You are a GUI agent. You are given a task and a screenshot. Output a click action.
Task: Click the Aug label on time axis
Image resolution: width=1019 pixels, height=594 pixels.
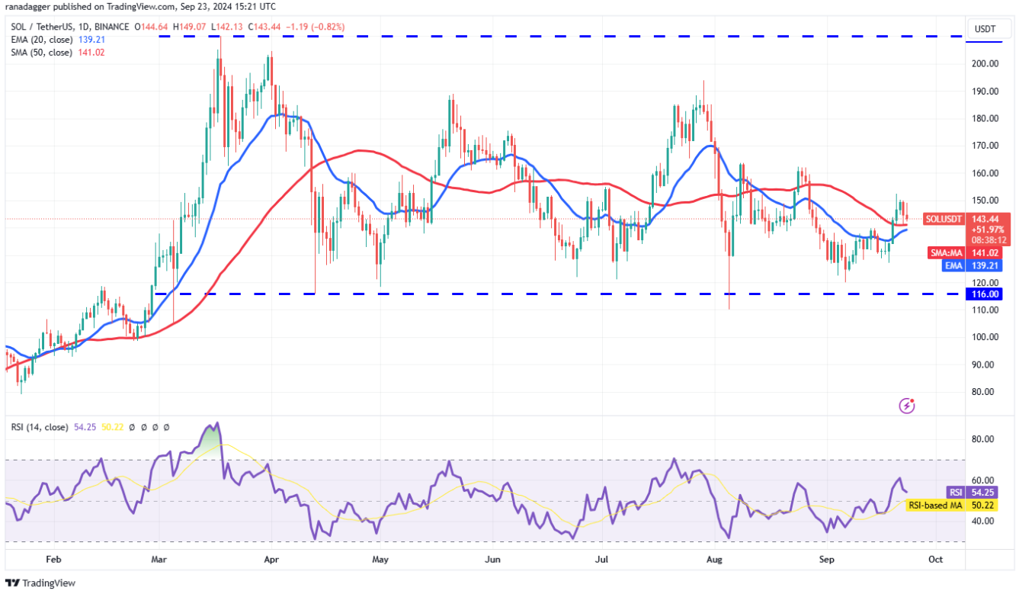click(716, 560)
